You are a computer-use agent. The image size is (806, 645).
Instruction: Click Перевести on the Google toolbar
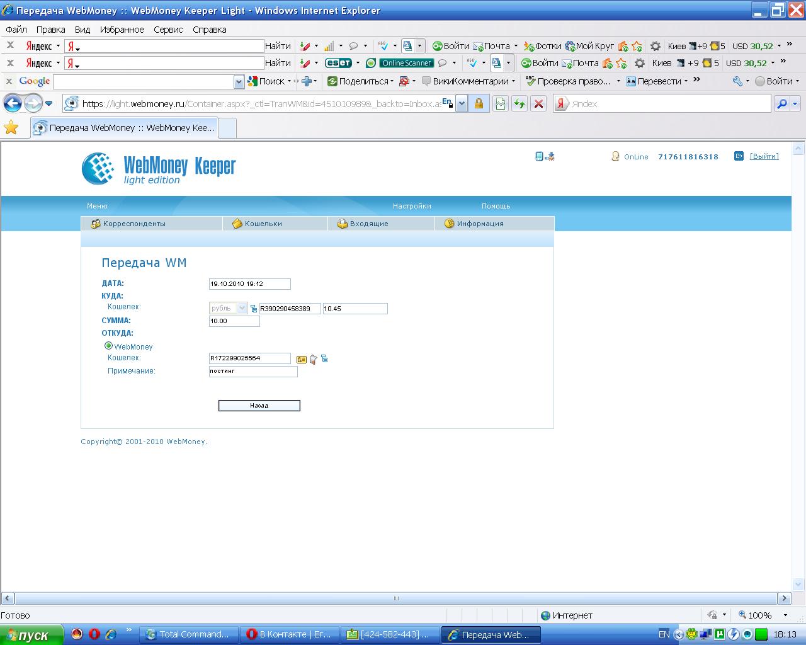pos(654,81)
